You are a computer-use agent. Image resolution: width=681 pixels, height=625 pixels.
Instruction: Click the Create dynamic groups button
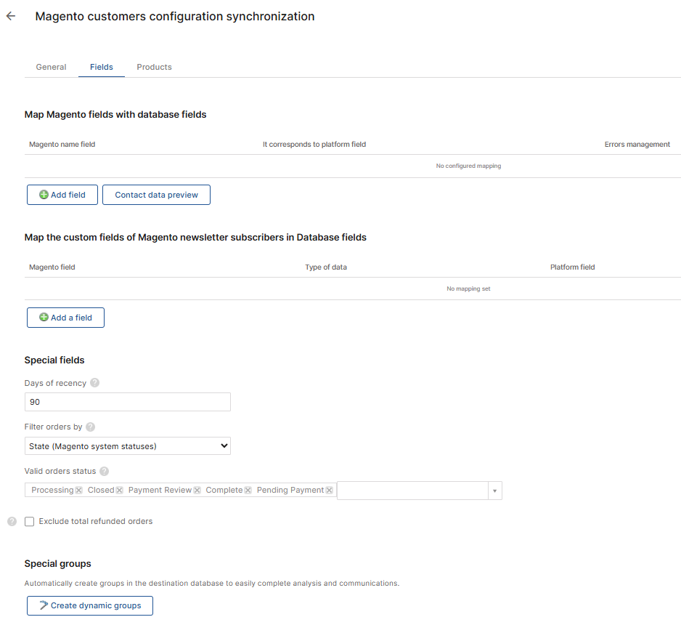point(89,605)
